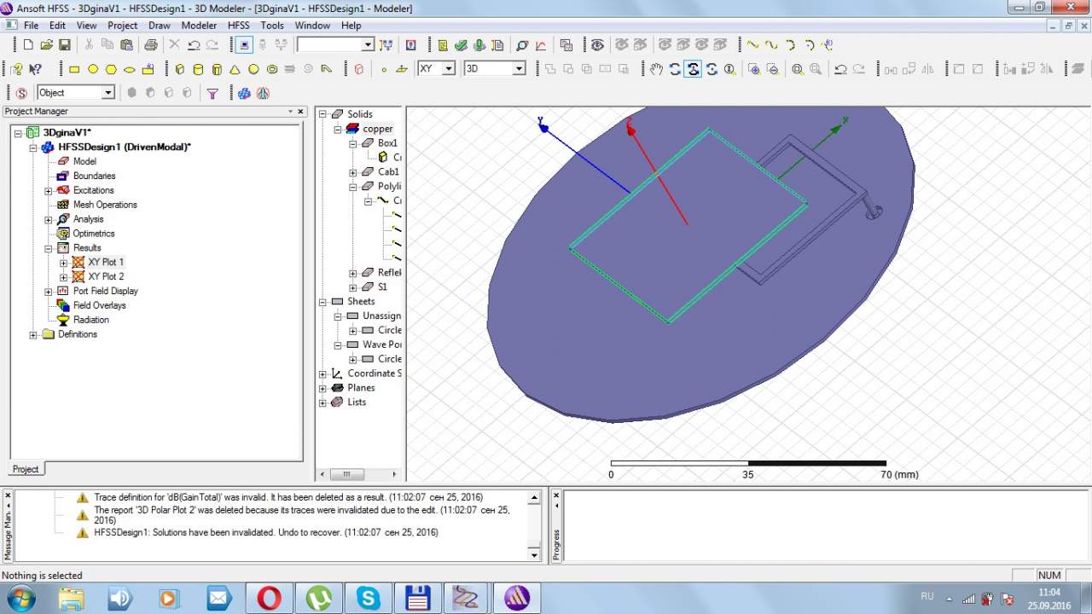Toggle the highlighted rotate view mode button

(x=693, y=69)
